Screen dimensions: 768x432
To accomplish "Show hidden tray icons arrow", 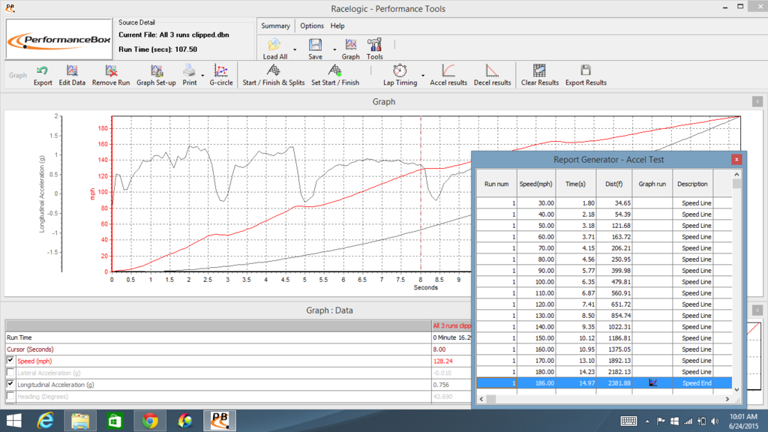I will point(647,421).
